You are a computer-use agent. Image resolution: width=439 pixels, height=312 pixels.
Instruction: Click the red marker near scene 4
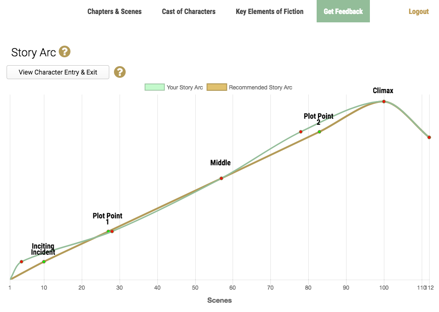21,262
